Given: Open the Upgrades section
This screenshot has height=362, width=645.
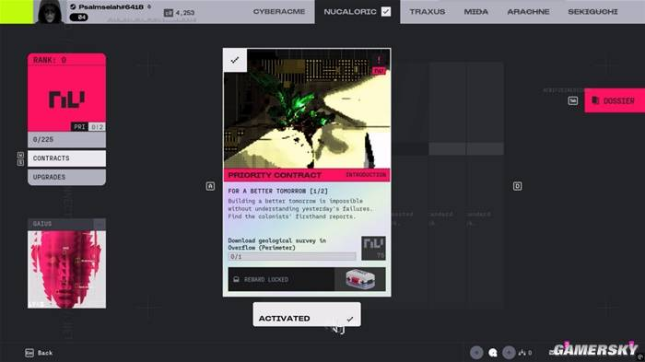Looking at the screenshot, I should 66,177.
